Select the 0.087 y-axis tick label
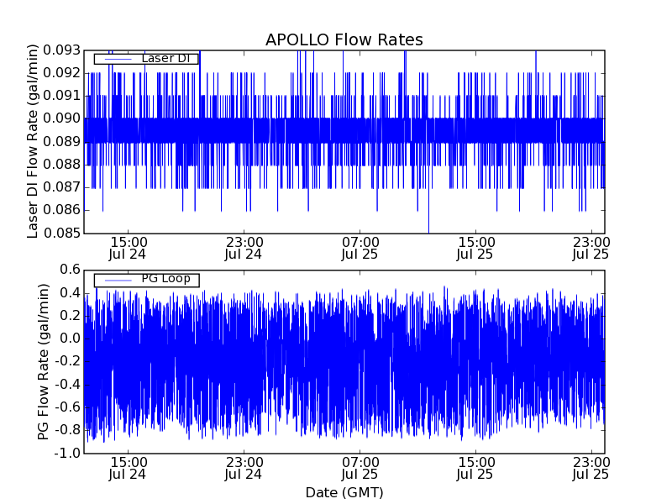 click(x=61, y=187)
